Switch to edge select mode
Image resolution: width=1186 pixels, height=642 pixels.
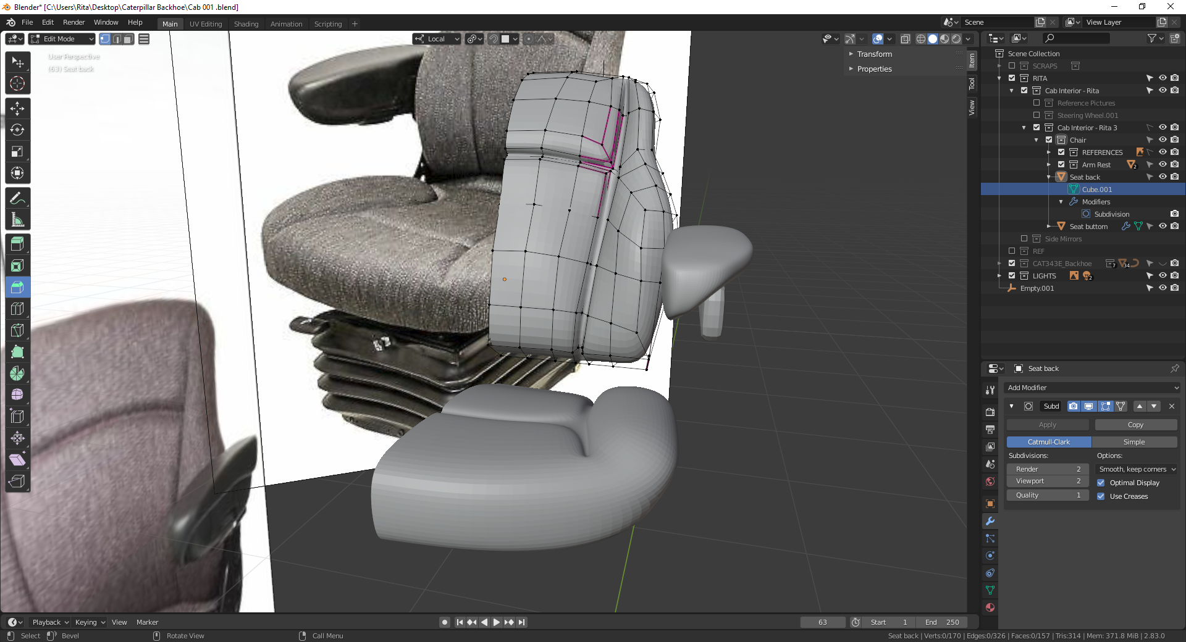coord(117,39)
